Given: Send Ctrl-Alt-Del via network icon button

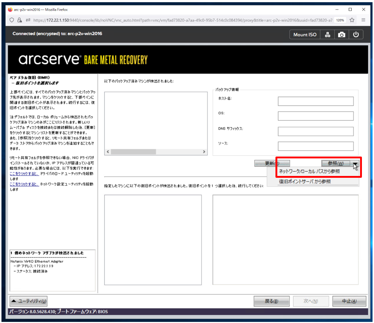Looking at the screenshot, I should click(x=327, y=34).
